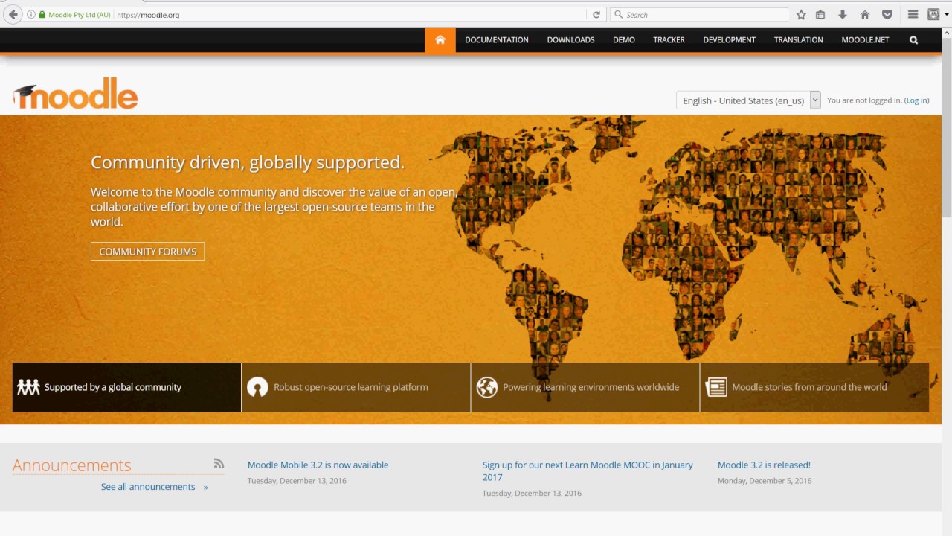Open the DEMO menu item
Image resolution: width=952 pixels, height=536 pixels.
point(624,40)
